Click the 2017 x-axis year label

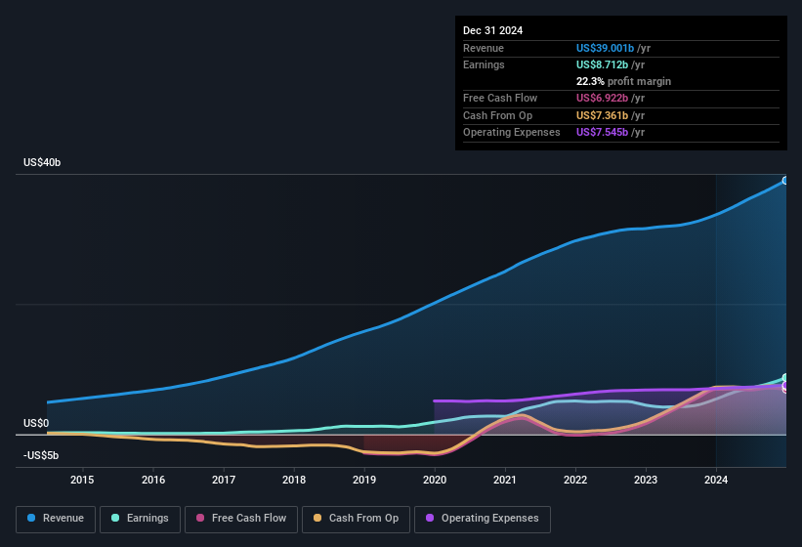tap(224, 480)
